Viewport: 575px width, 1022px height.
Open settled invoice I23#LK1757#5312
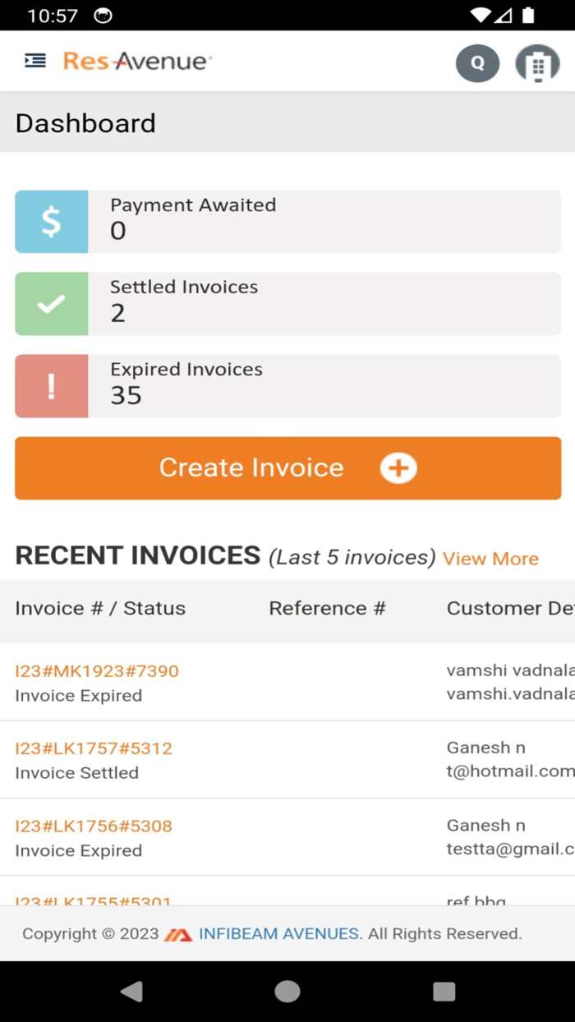93,748
